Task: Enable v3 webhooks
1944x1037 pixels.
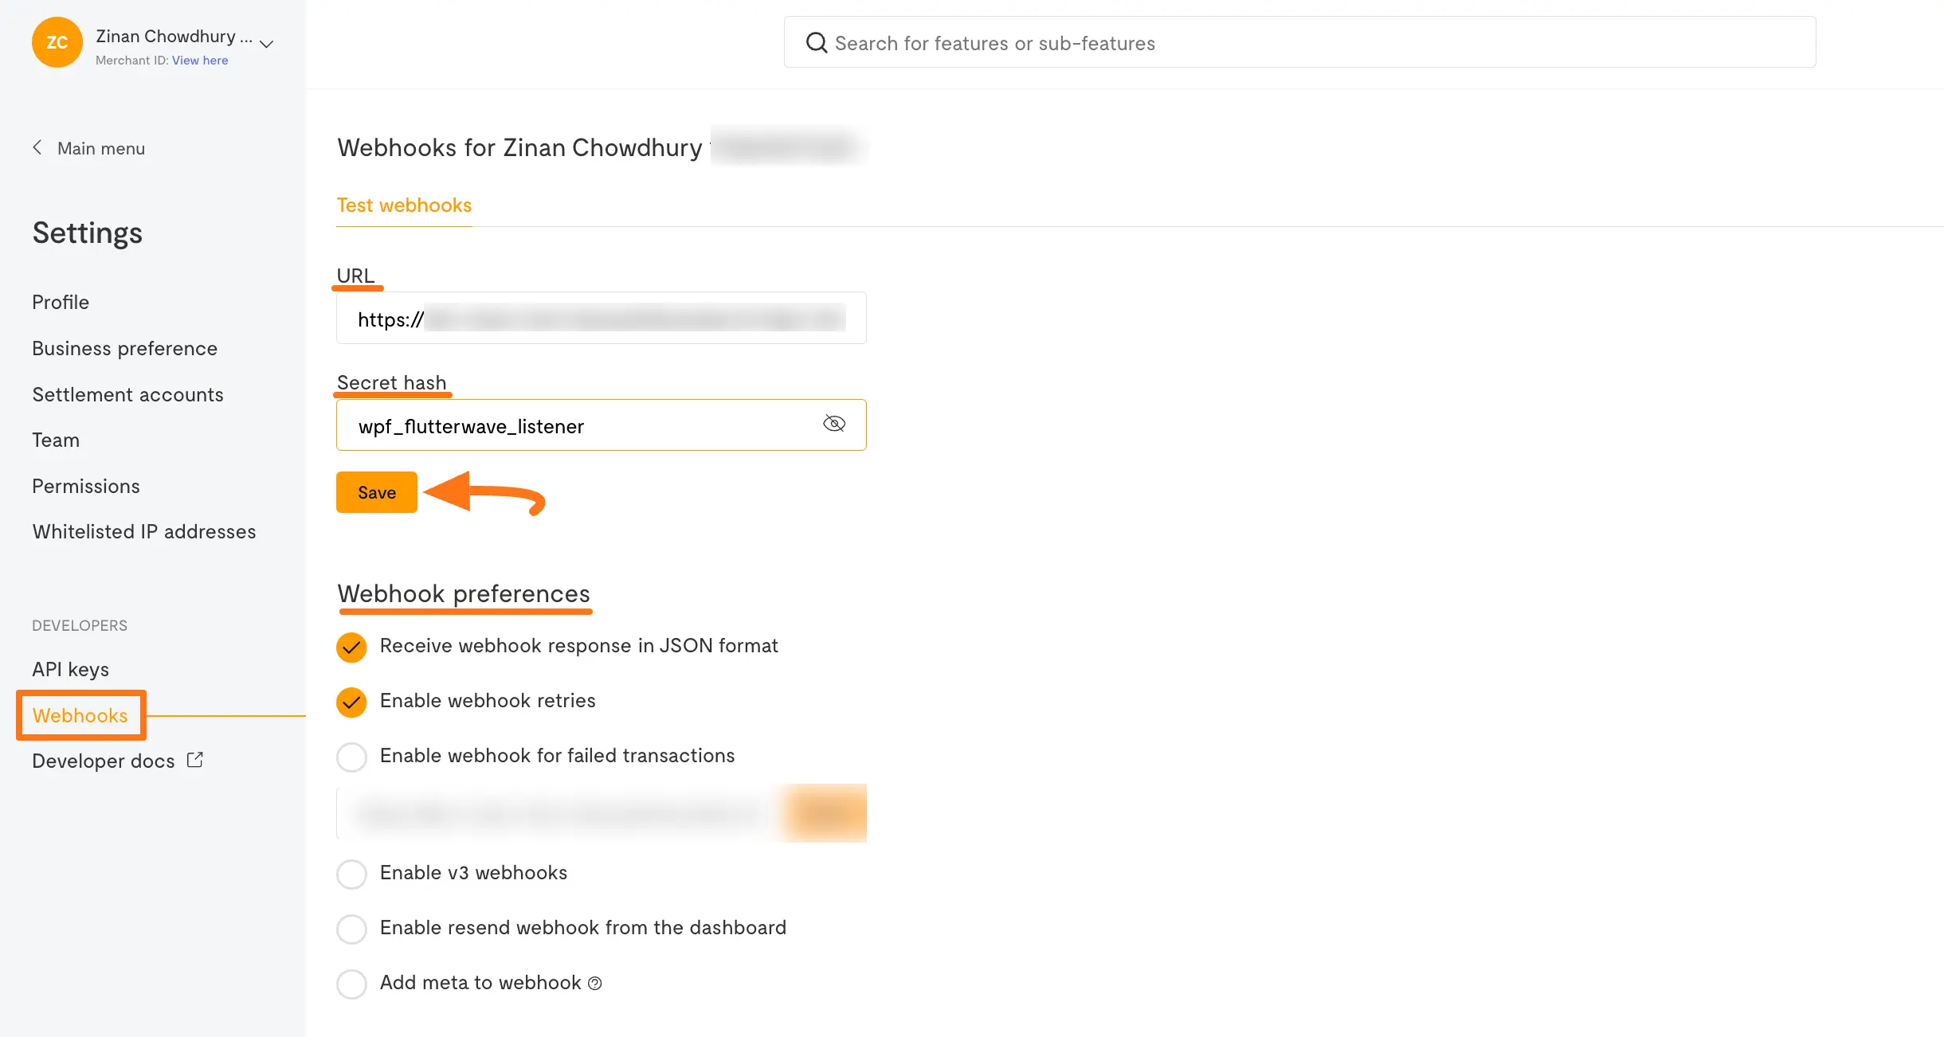Action: (x=351, y=874)
